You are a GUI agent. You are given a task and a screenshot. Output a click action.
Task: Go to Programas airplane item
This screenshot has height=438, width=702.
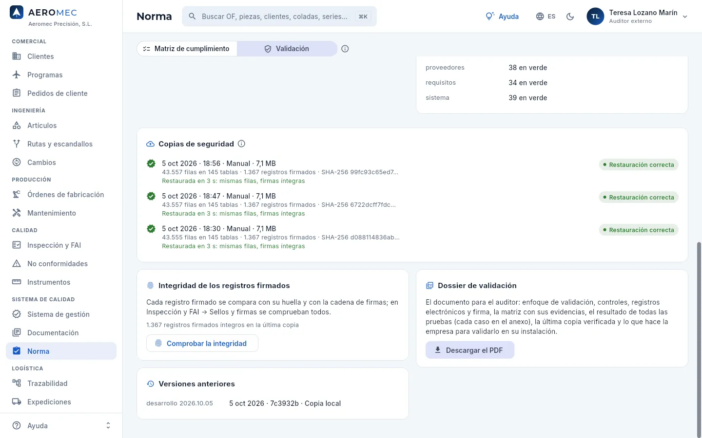click(61, 75)
